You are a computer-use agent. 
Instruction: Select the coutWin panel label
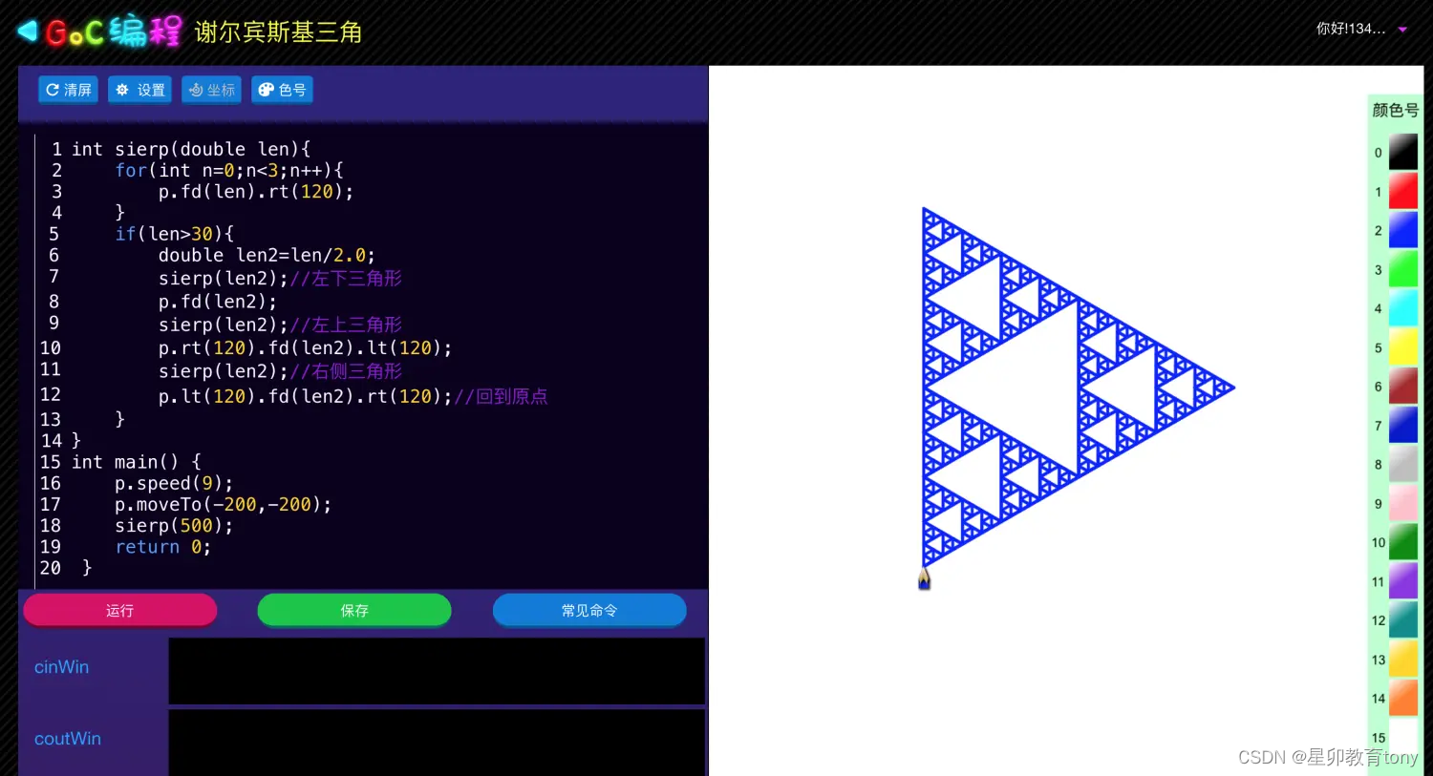click(x=67, y=738)
